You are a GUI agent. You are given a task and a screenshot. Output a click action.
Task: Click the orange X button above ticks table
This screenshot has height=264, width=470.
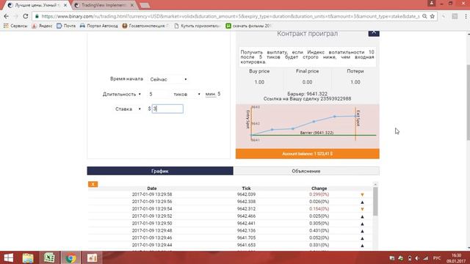pos(93,184)
